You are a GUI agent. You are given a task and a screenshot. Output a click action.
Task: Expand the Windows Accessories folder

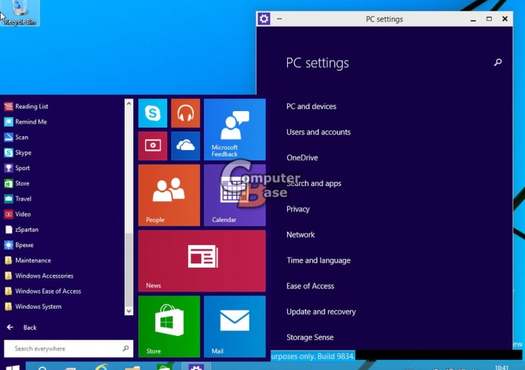point(44,276)
